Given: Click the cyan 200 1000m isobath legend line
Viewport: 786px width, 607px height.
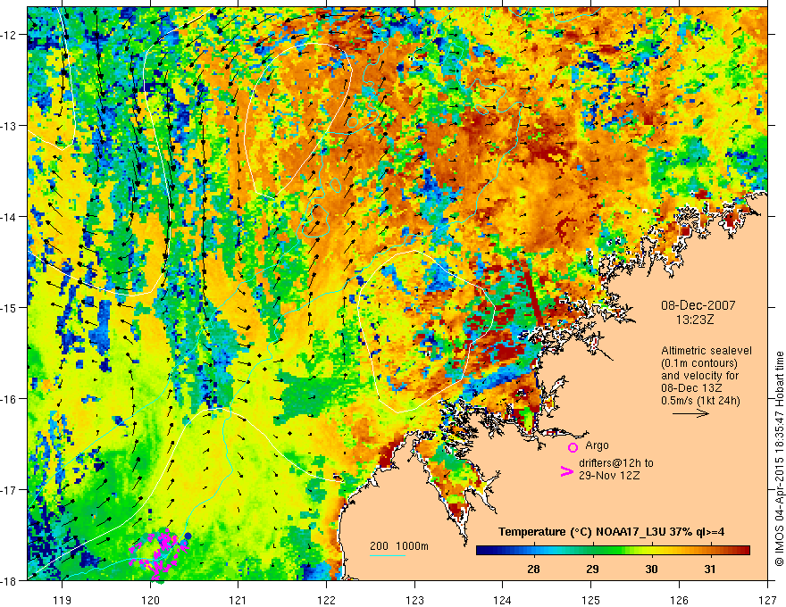Looking at the screenshot, I should pos(388,555).
